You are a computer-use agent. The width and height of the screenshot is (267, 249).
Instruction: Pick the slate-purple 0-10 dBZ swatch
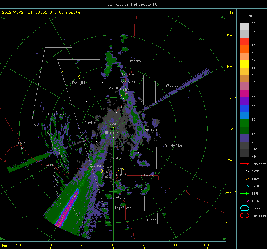[x=244, y=138]
